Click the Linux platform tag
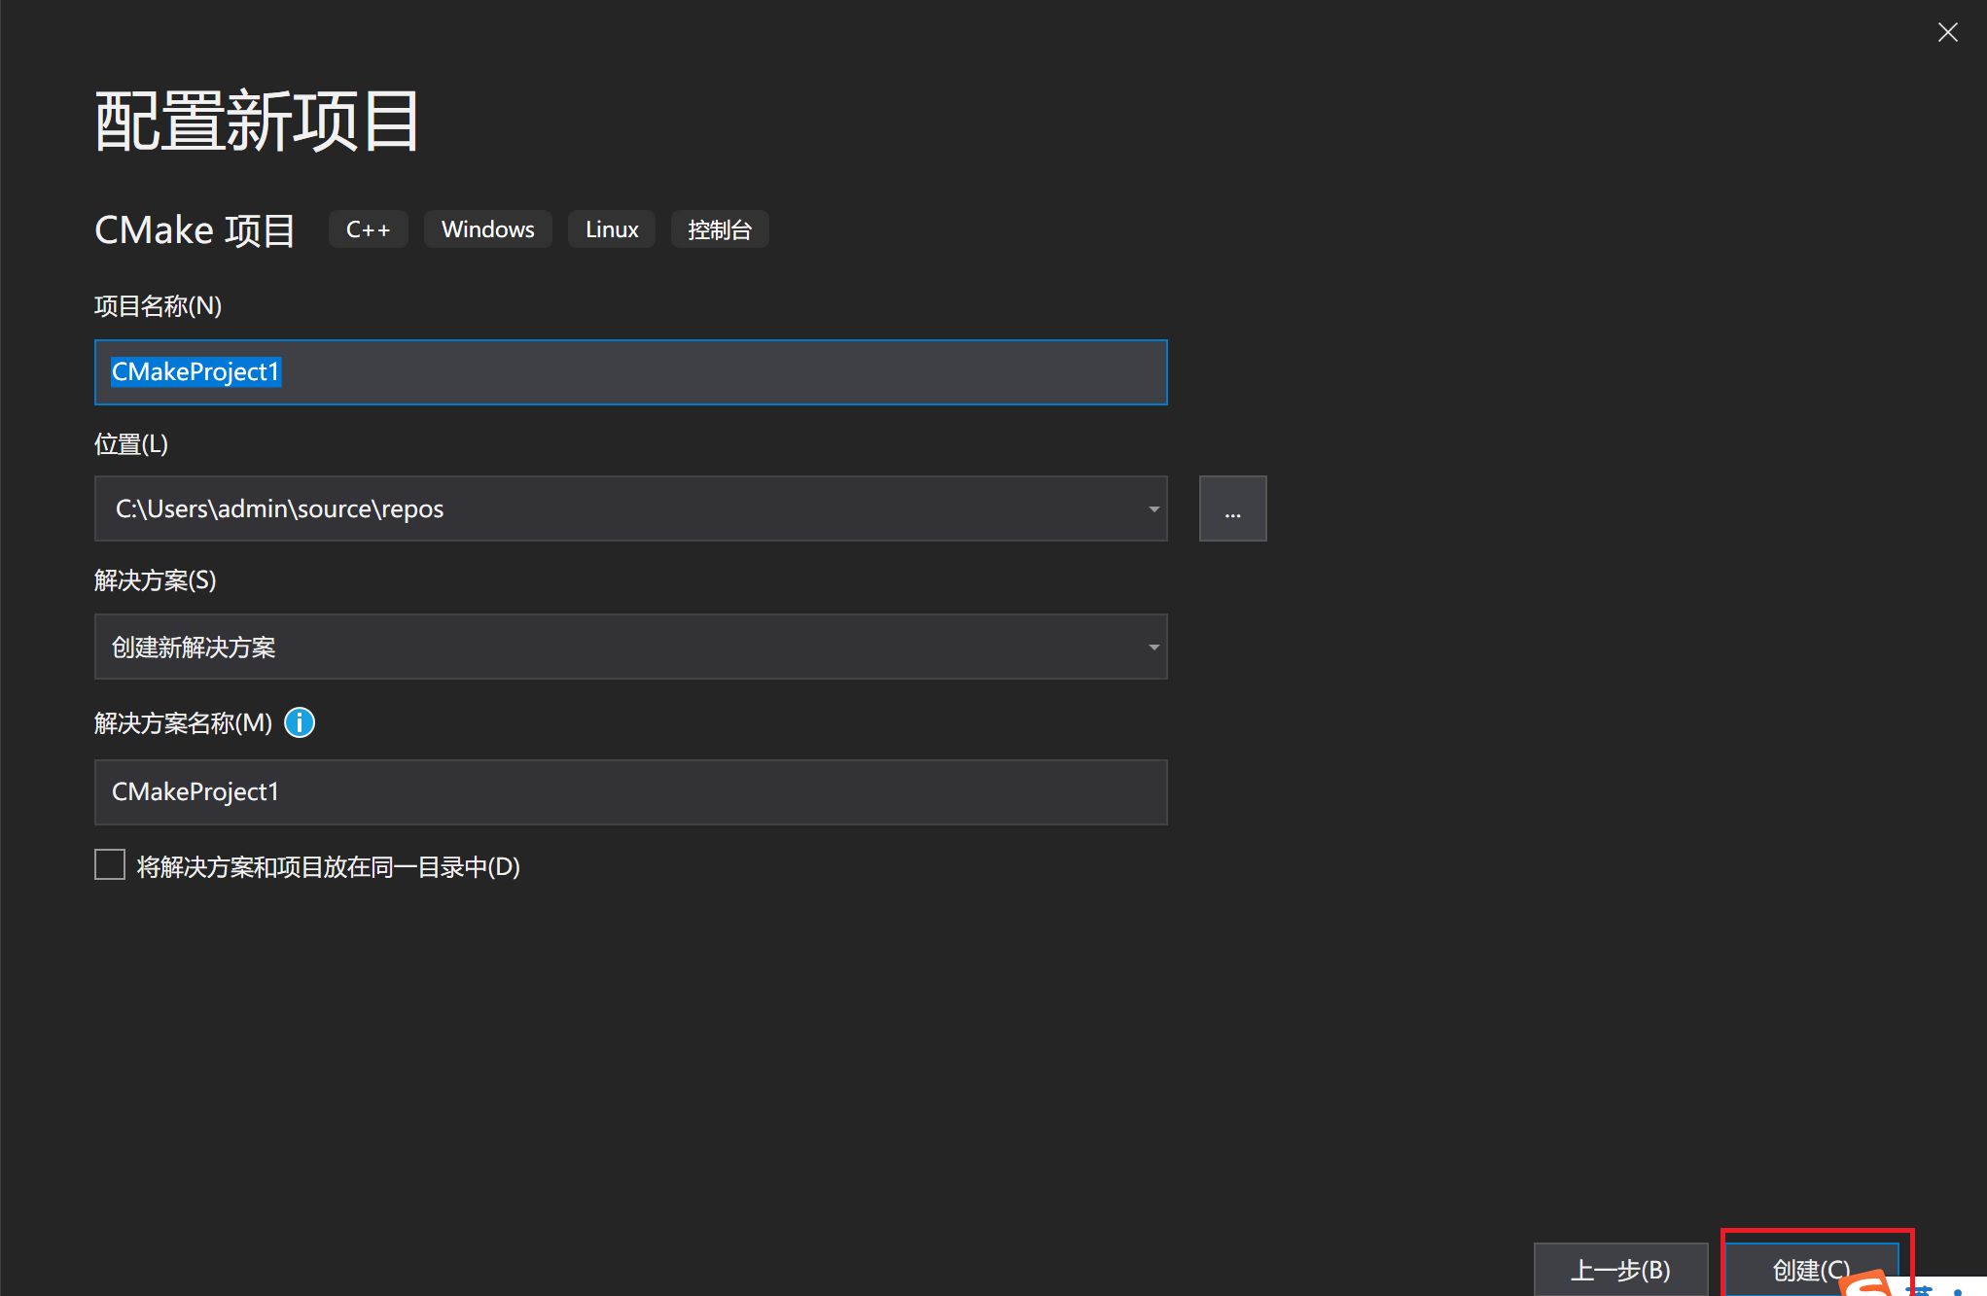 click(612, 229)
